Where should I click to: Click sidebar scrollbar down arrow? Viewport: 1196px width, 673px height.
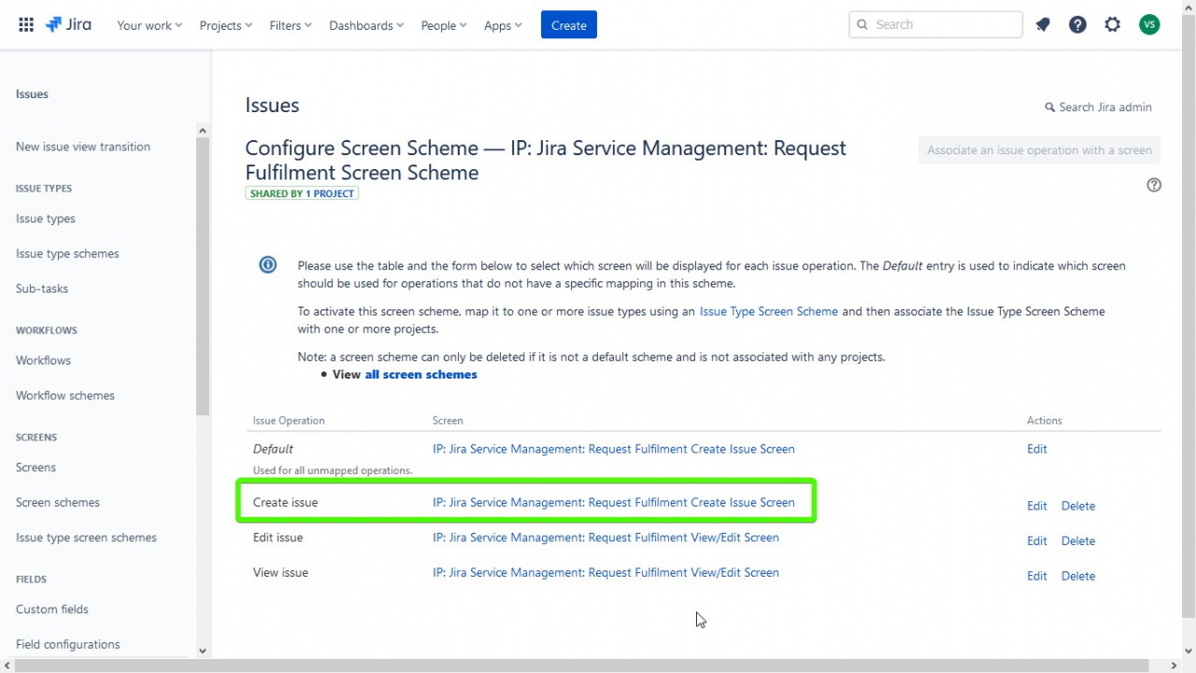[203, 651]
